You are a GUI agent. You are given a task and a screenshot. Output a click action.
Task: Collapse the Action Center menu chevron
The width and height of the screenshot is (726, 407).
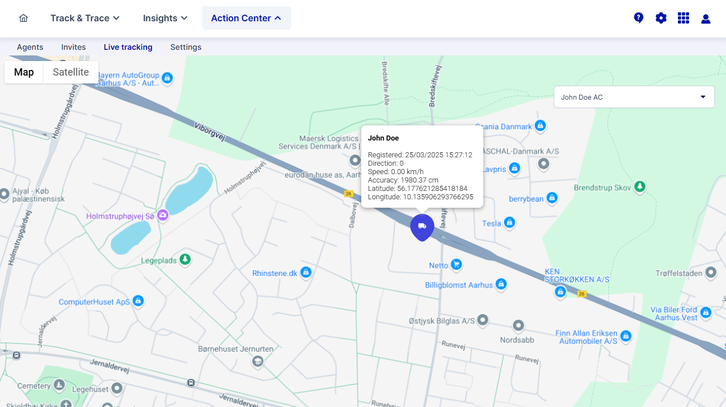pos(279,17)
